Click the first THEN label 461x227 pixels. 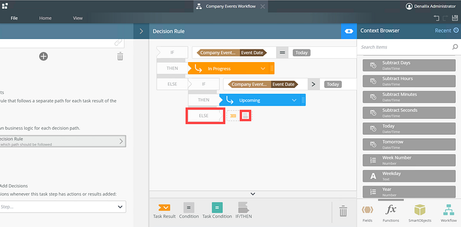tap(172, 68)
